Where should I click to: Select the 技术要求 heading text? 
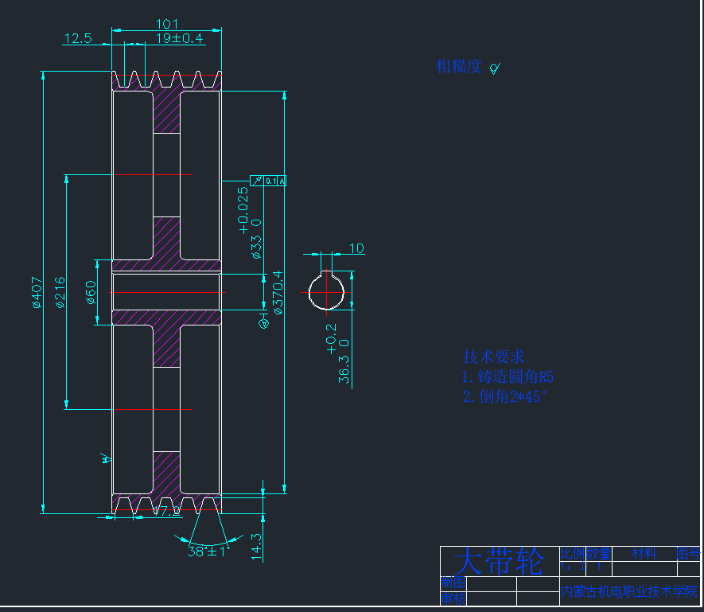[x=493, y=357]
